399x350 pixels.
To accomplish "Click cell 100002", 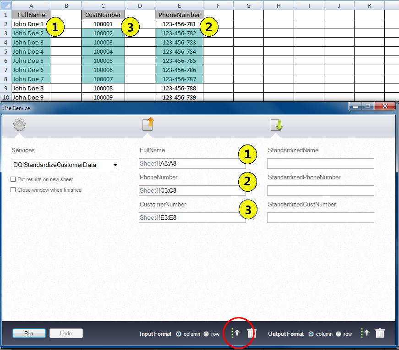I will 103,33.
